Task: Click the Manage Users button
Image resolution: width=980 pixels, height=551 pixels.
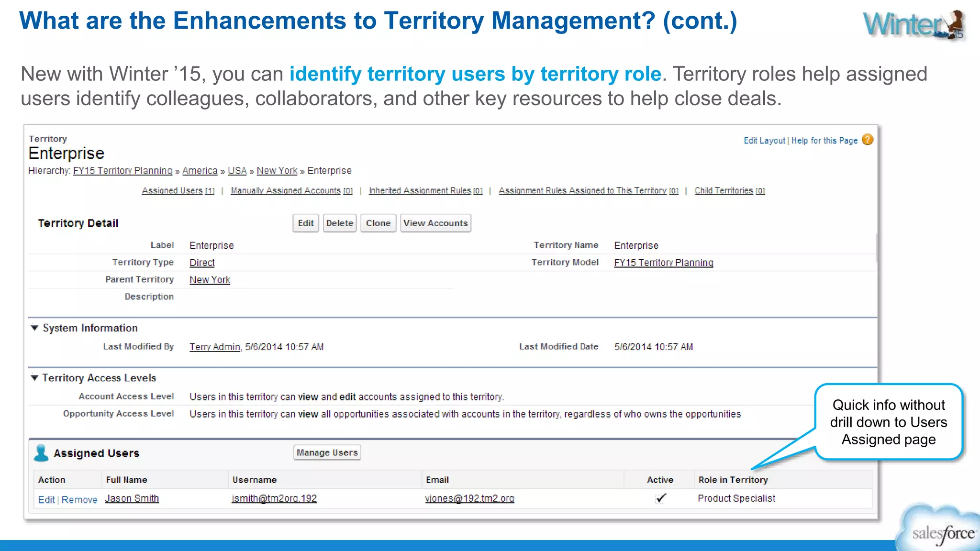Action: (327, 452)
